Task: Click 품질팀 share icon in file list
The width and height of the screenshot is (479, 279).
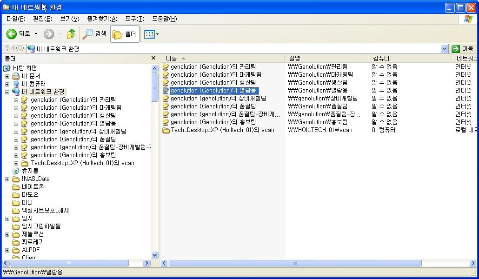Action: [166, 106]
